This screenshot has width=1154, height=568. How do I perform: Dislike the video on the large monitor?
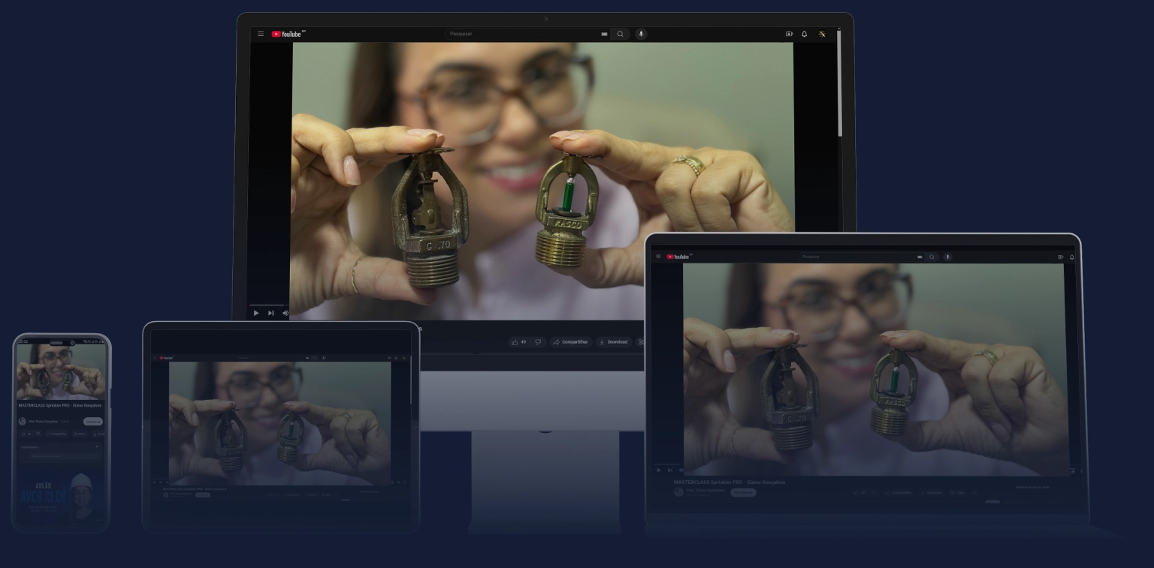click(538, 342)
